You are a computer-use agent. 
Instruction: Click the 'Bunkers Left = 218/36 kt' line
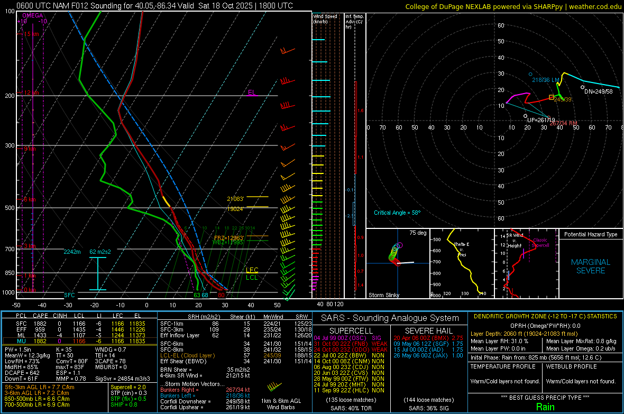pos(205,395)
